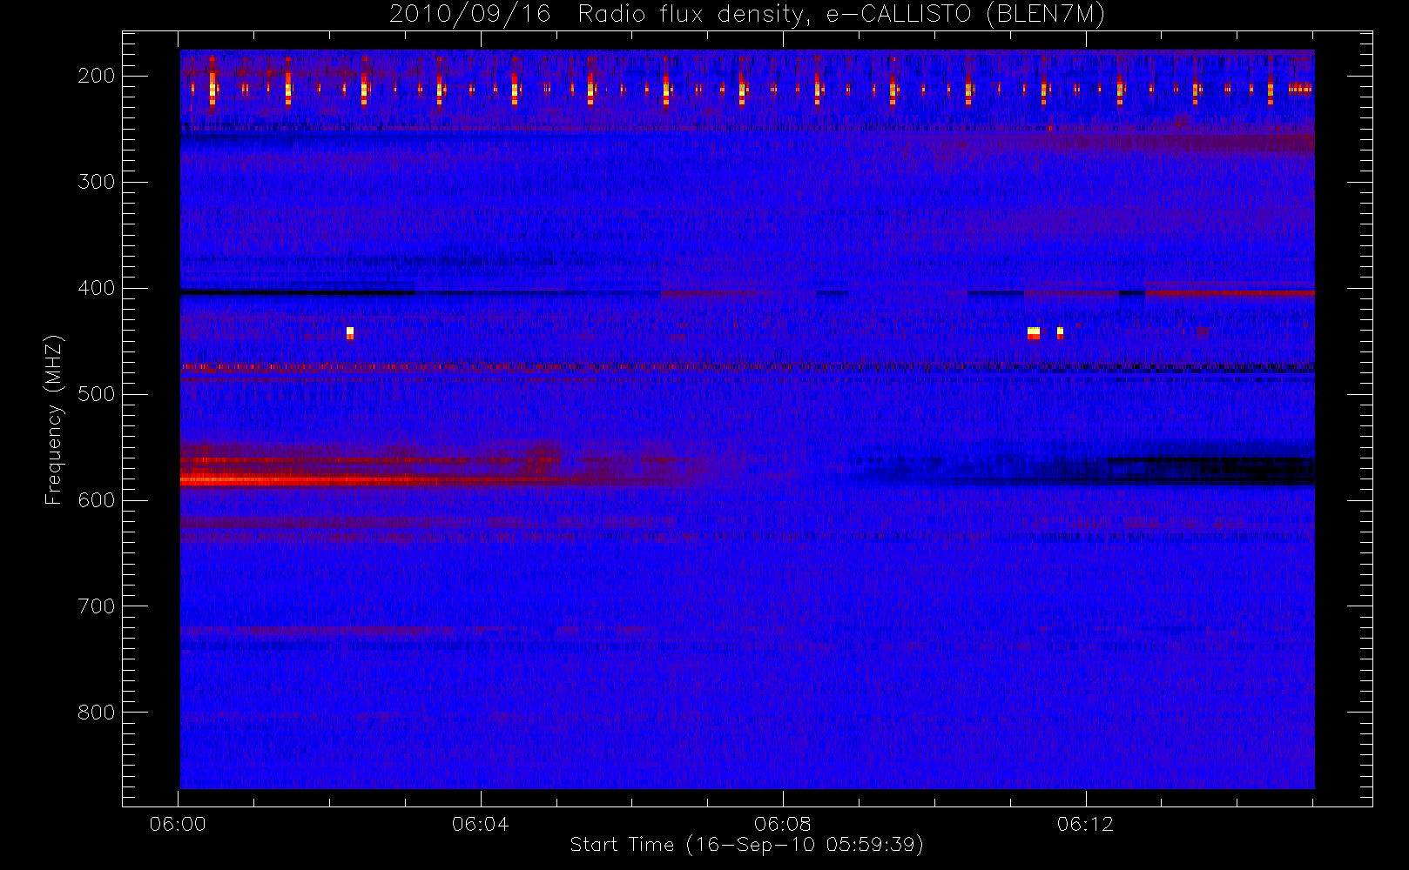
Task: Click the plot title '2010/09/16 Radio flux density'
Action: (x=600, y=15)
